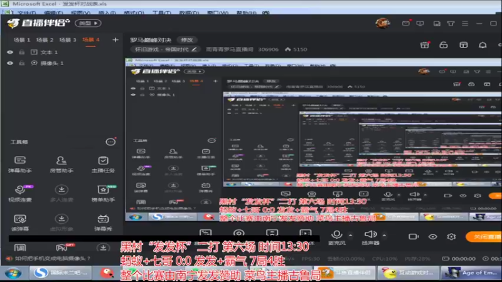Click the room number 306906 text

[x=269, y=50]
